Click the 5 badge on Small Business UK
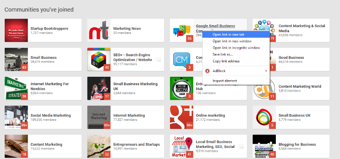Screen dimensions: 340x159 tap(272, 126)
